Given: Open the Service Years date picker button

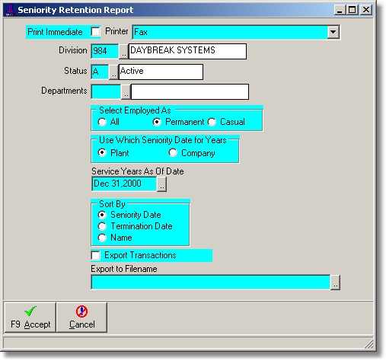Looking at the screenshot, I should coord(161,184).
